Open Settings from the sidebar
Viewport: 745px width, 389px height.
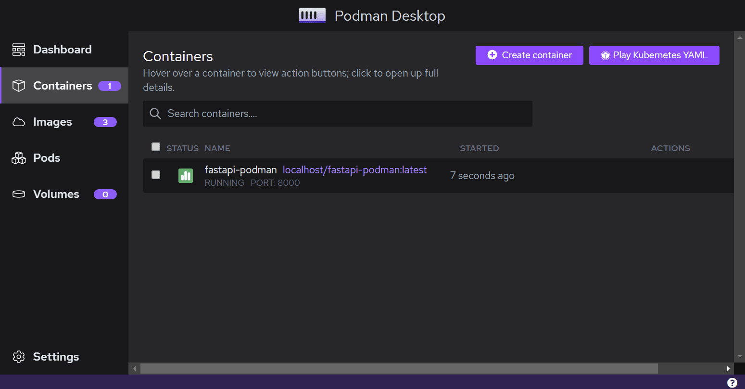pos(64,357)
